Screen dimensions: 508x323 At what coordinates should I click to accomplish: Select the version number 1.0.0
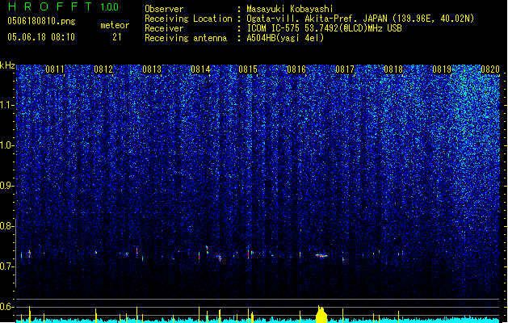[110, 7]
